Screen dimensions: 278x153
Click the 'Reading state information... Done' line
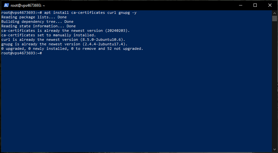click(x=38, y=26)
